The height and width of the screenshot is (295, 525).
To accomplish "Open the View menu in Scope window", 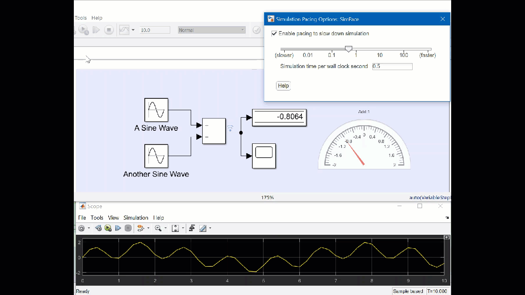I will 113,218.
